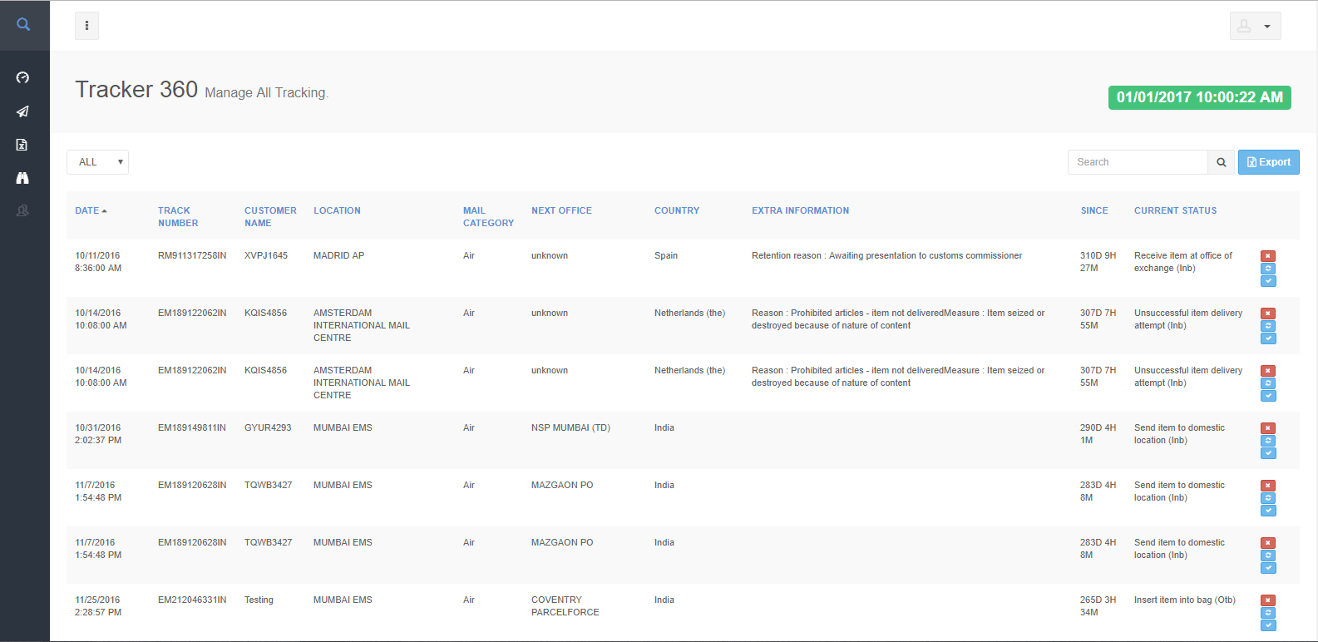Click into the Search input field
The image size is (1318, 642).
coord(1137,162)
